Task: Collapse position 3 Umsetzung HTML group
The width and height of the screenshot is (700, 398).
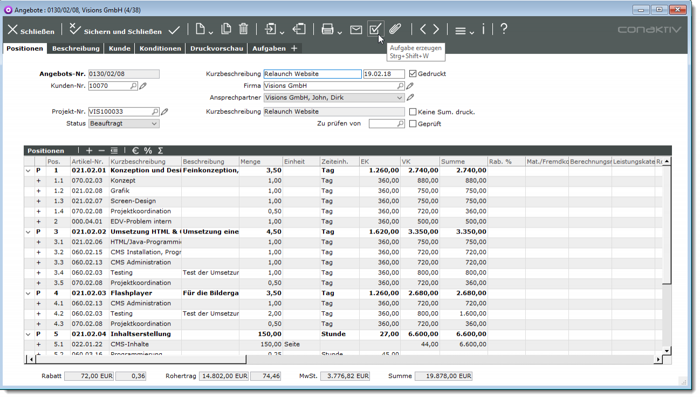Action: pyautogui.click(x=28, y=232)
